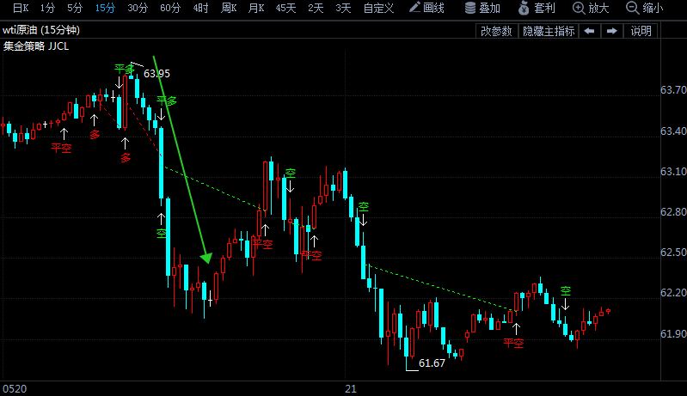Click the 62.80 price axis value

(673, 212)
